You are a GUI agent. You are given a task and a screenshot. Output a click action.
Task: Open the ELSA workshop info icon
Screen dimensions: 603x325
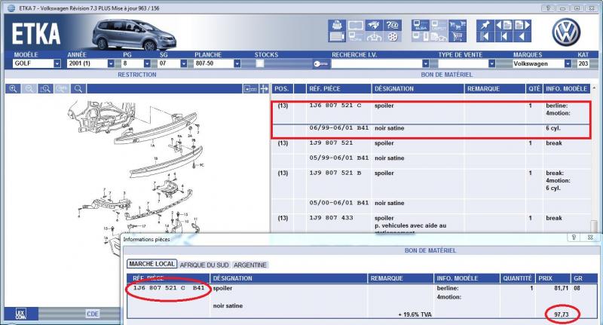[x=420, y=25]
